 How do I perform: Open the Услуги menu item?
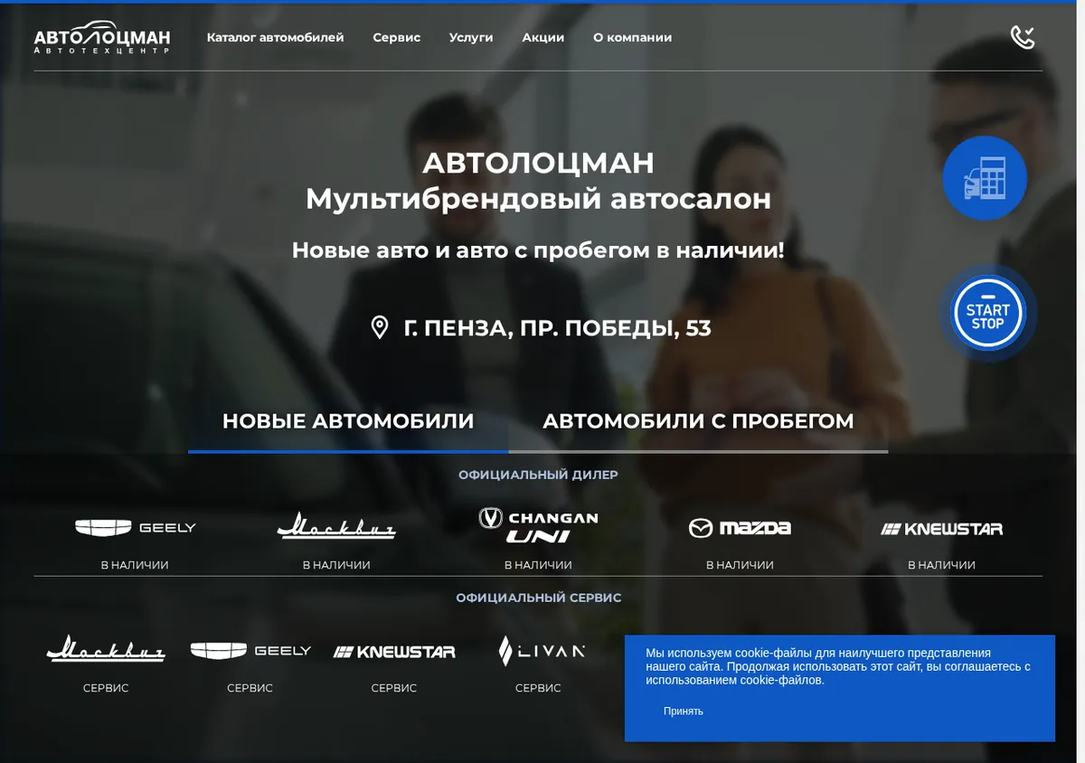(x=471, y=38)
